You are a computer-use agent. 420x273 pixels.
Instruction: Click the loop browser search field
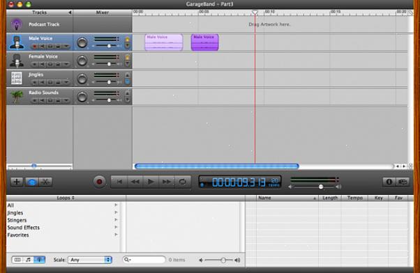[x=144, y=260]
